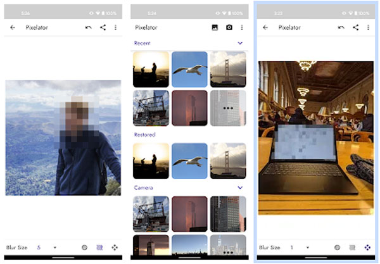Open blue skyline thumbnail in bottom Camera row
Screen dimensions: 380x264
[x=189, y=245]
